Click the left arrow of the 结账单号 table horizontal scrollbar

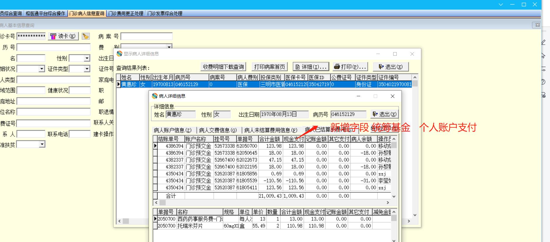[156, 202]
